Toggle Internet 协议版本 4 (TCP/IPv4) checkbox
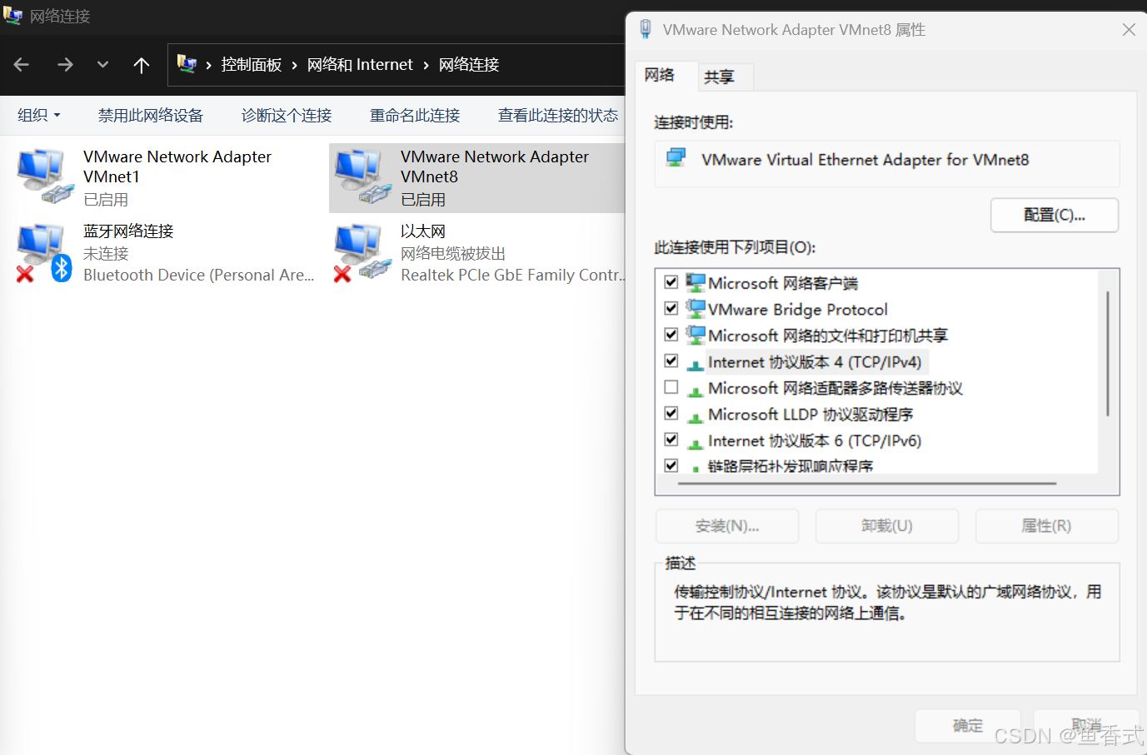 point(671,360)
